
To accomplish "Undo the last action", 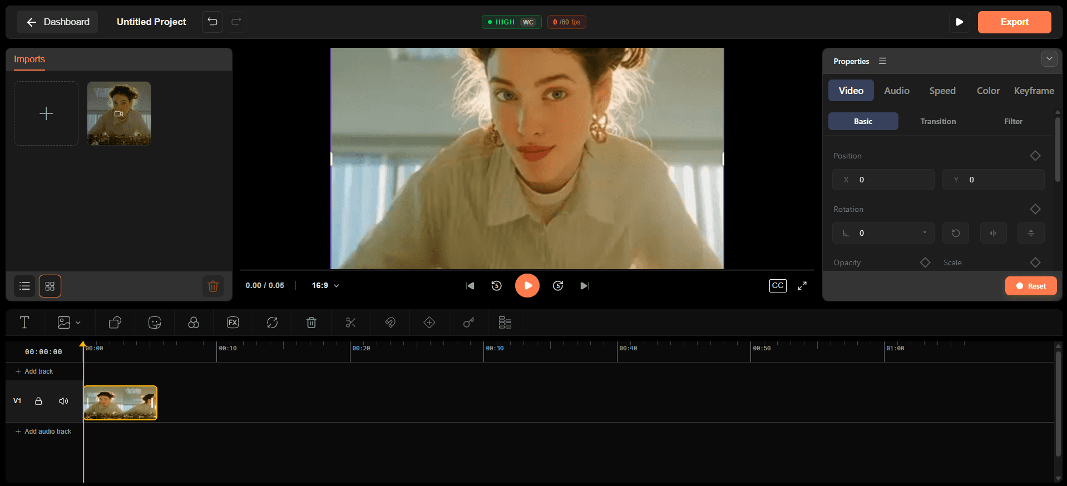I will pos(213,22).
